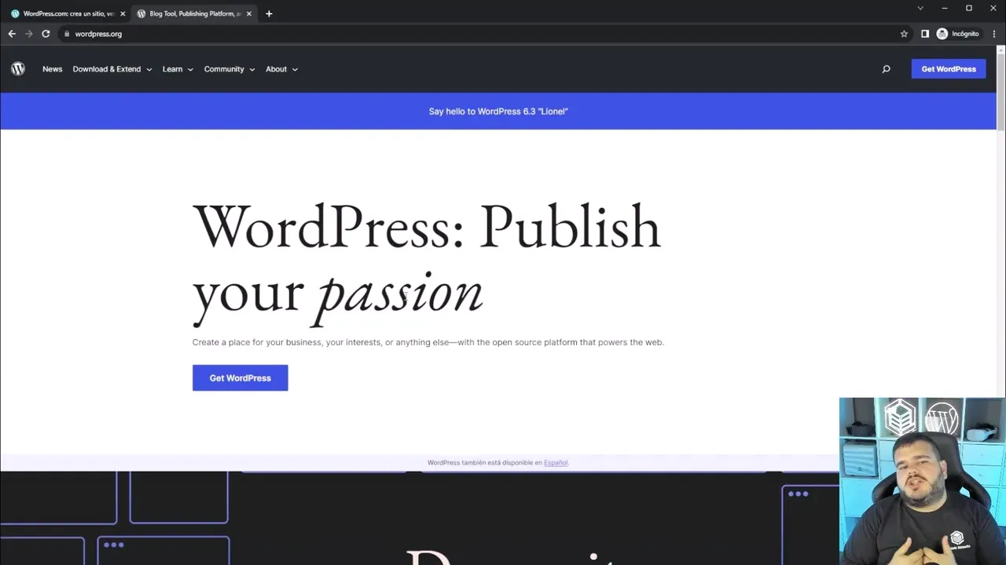Switch to the 'WordPress.com: crea un sitio' tab
Image resolution: width=1006 pixels, height=565 pixels.
tap(67, 13)
